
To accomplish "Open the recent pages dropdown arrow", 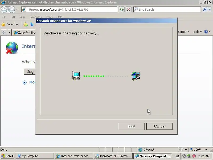I will point(18,10).
